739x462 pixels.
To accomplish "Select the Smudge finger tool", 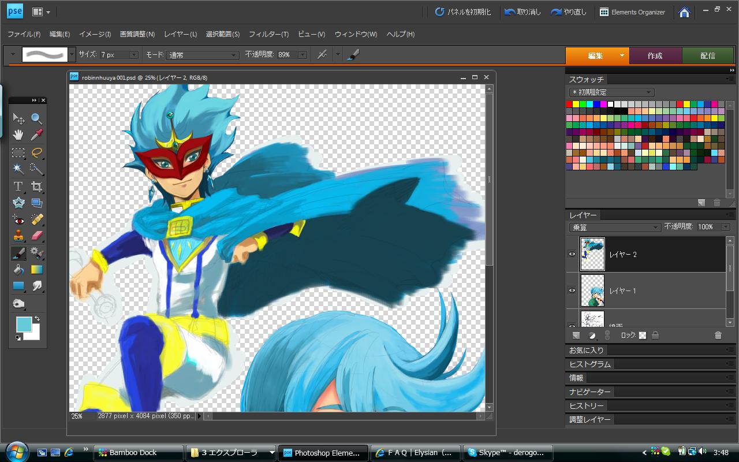I will point(36,286).
